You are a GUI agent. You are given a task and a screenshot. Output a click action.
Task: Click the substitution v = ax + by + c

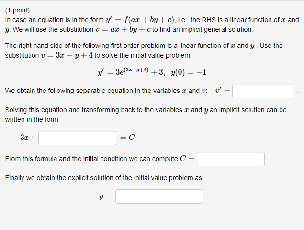123,29
